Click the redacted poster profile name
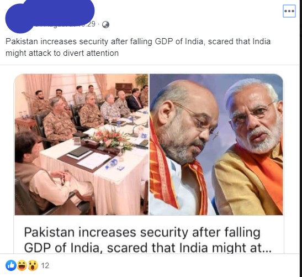302x277 pixels. 63,12
